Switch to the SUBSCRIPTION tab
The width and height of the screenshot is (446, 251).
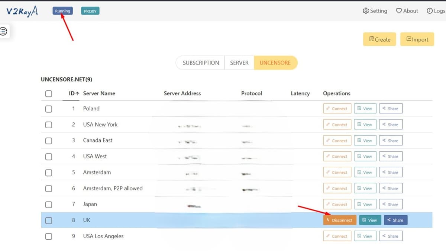201,63
